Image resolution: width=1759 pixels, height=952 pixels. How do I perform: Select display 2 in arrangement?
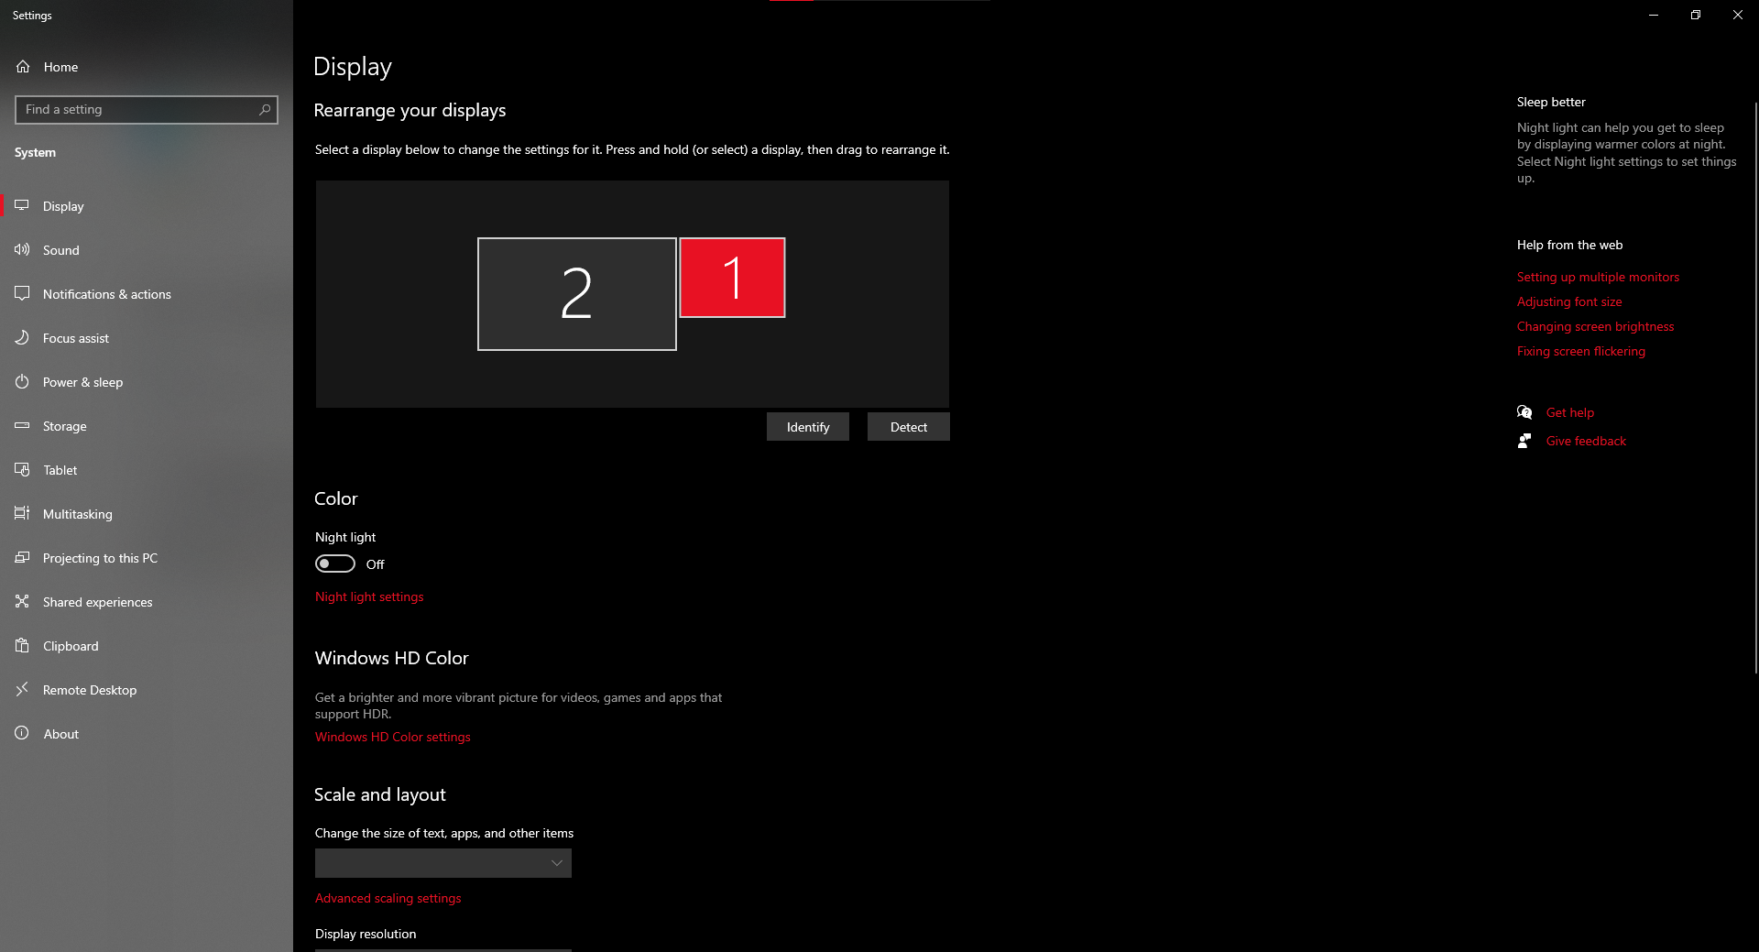pos(577,294)
